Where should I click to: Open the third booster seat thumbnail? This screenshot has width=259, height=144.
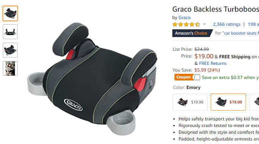point(10,50)
